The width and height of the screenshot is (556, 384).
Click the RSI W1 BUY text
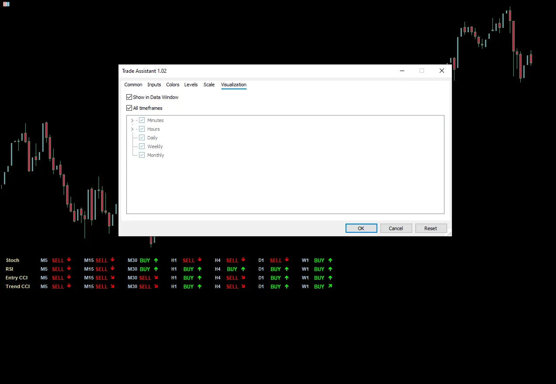click(319, 269)
